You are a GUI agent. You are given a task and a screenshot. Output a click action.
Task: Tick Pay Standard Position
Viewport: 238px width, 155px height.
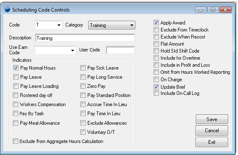pyautogui.click(x=83, y=95)
